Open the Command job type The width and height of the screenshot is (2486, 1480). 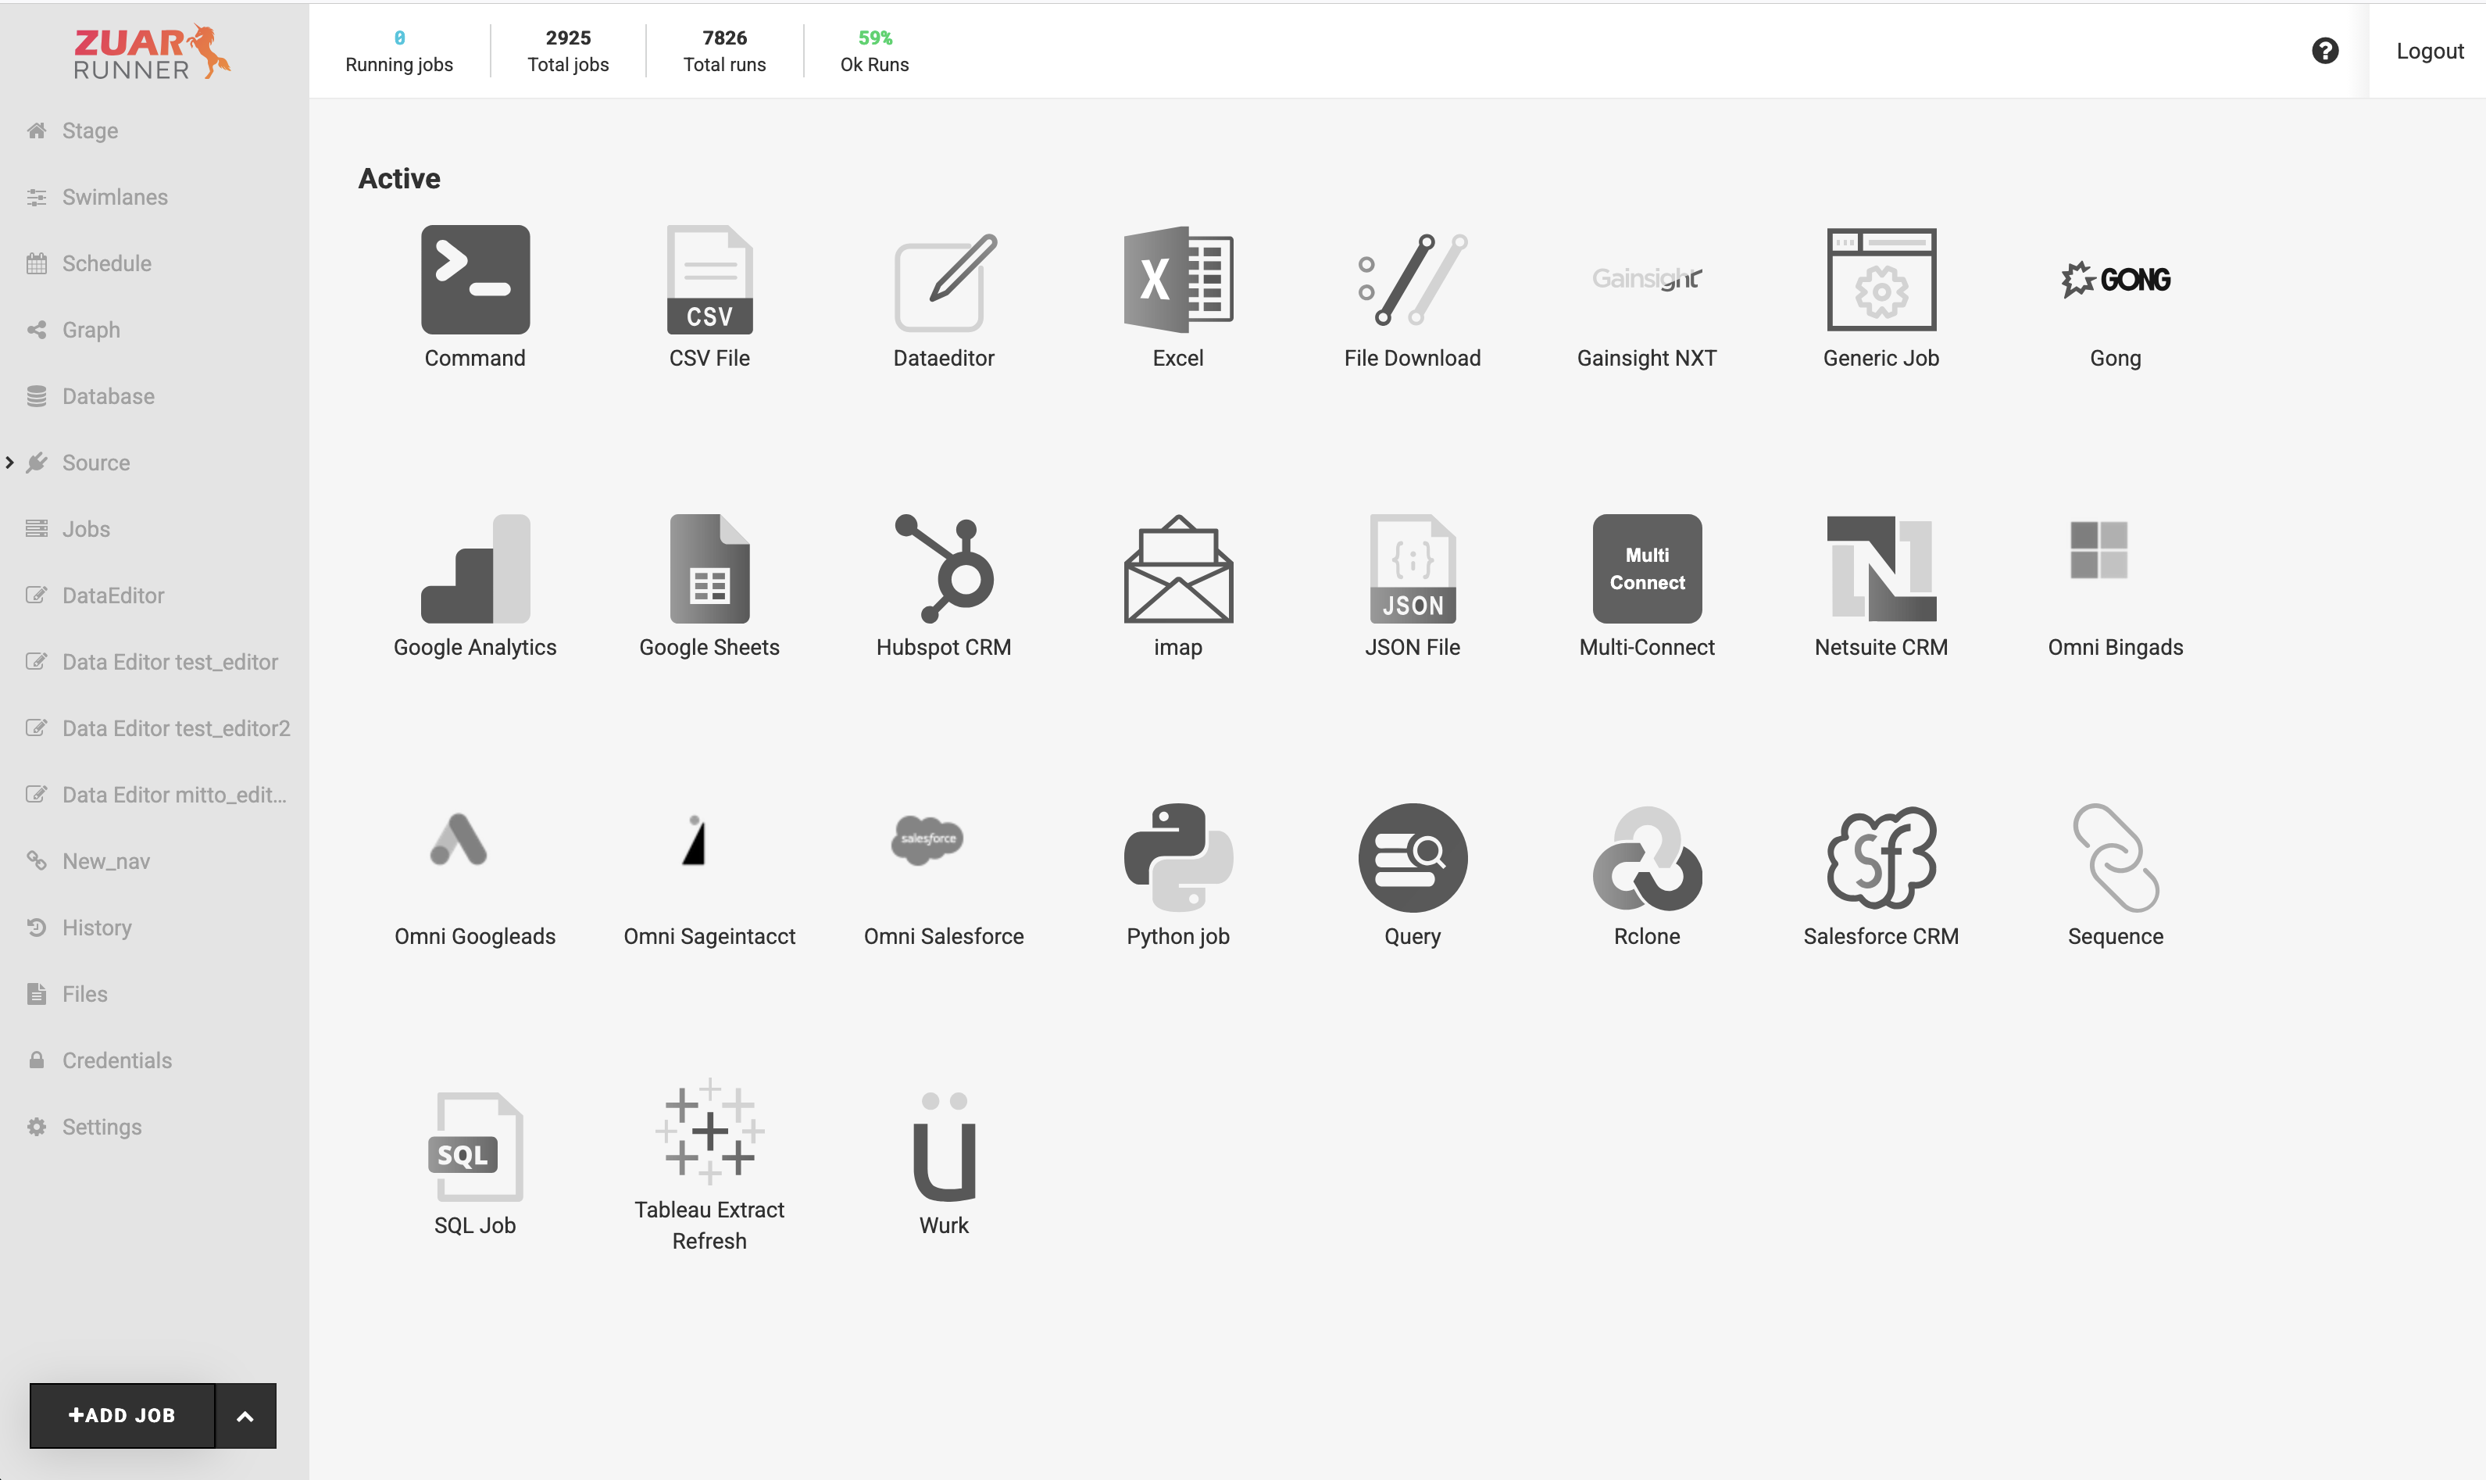(474, 279)
